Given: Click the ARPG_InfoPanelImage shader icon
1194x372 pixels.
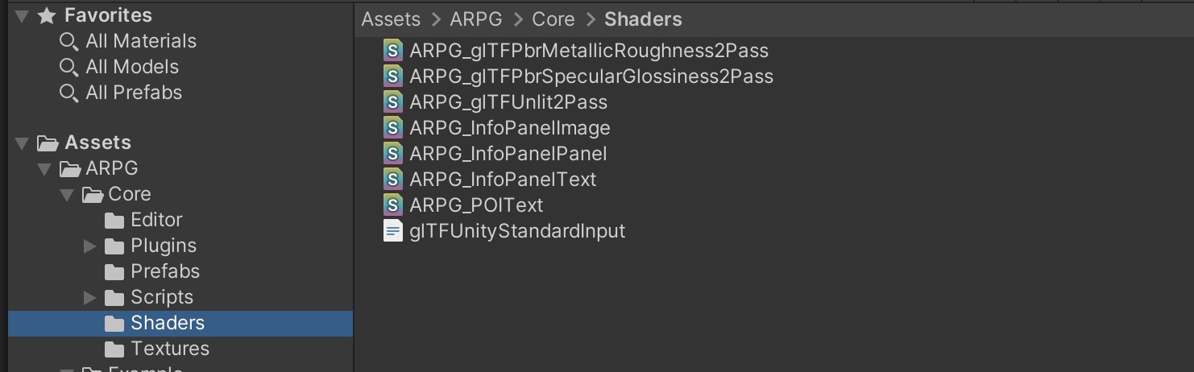Looking at the screenshot, I should coord(393,128).
